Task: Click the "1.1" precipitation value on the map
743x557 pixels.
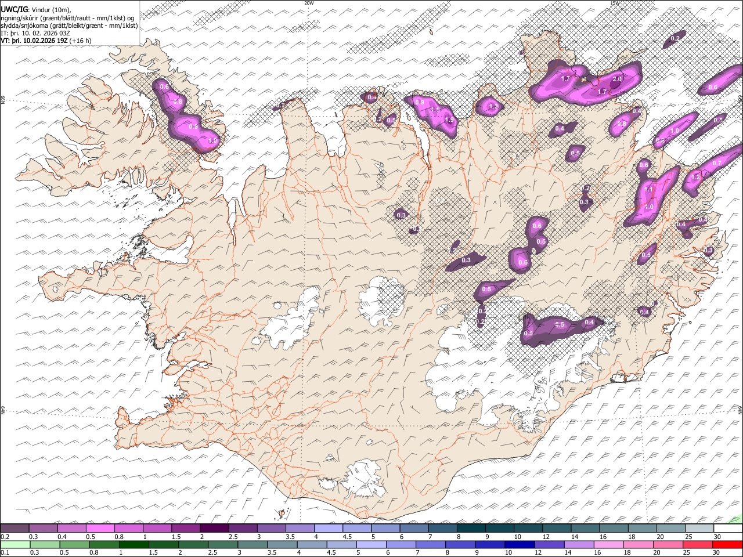Action: click(649, 189)
